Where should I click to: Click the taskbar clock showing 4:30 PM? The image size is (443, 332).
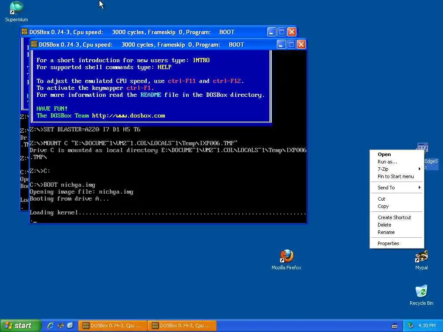point(427,326)
